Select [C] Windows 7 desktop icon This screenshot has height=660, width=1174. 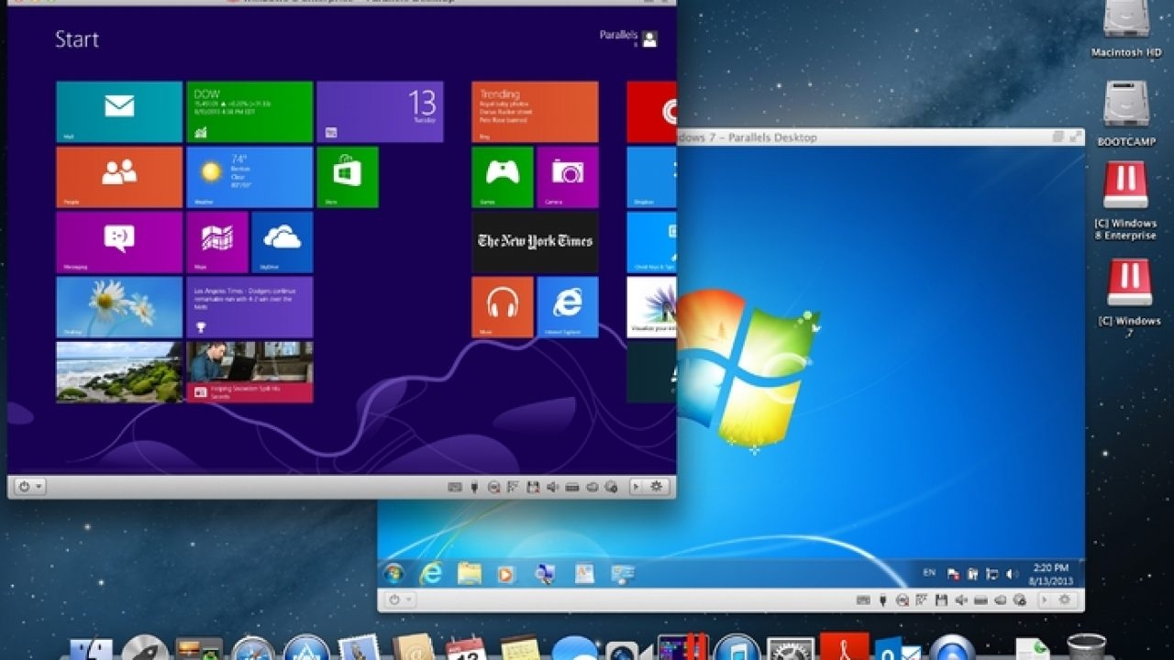[1128, 298]
